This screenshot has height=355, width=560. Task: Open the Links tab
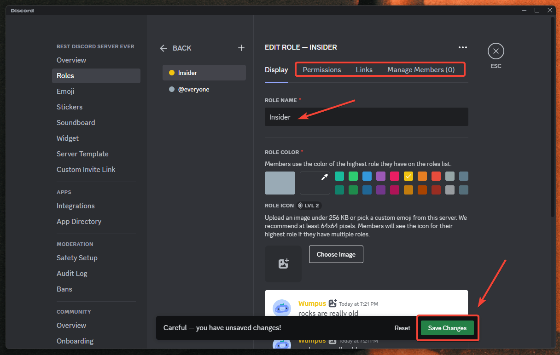point(364,70)
